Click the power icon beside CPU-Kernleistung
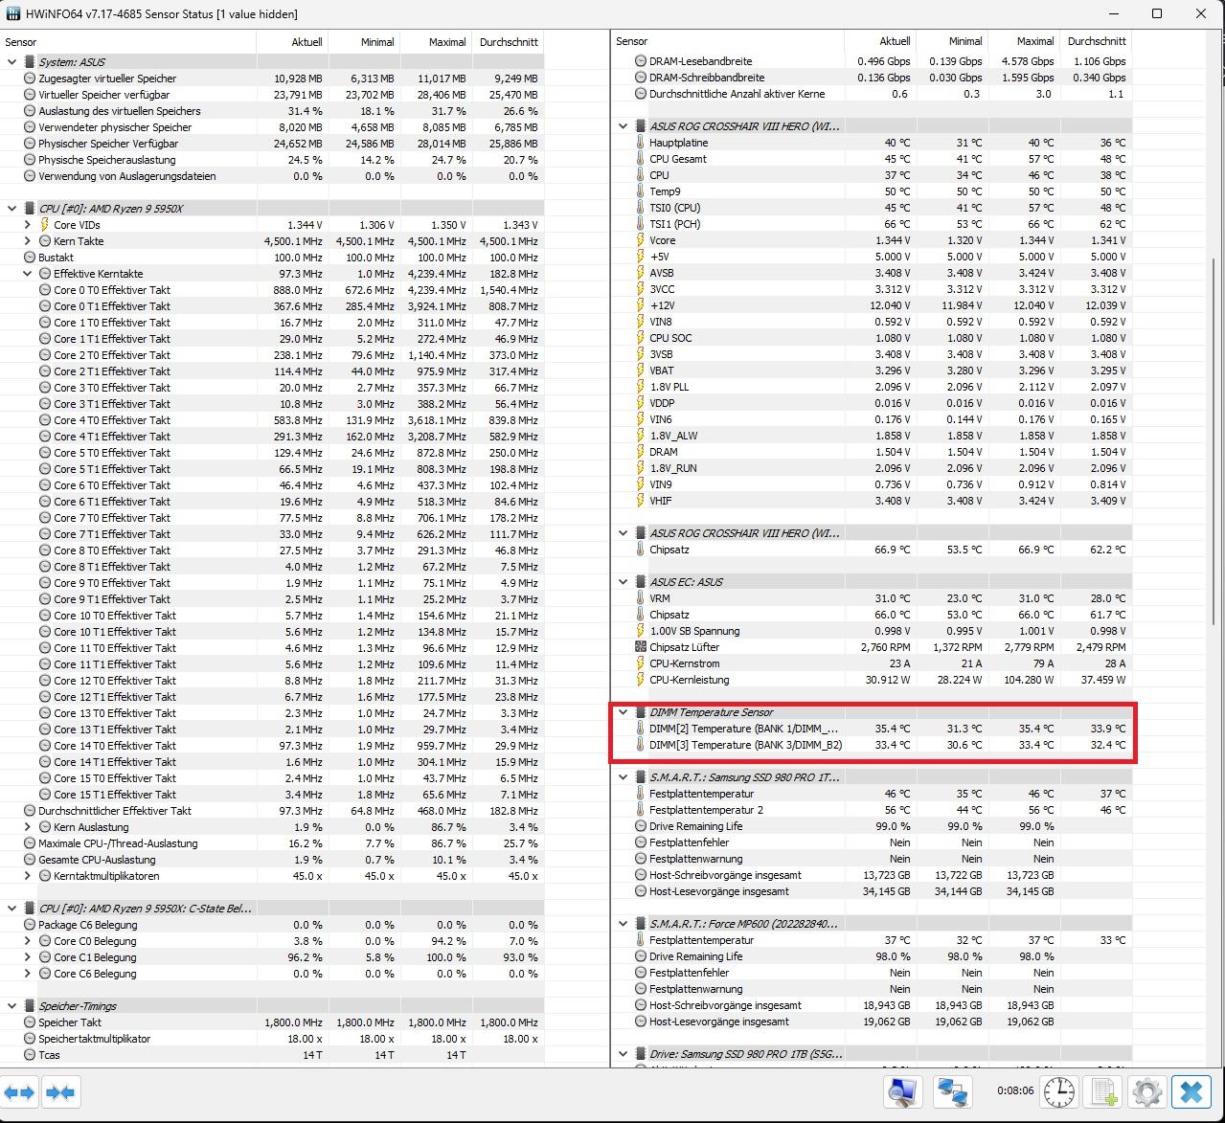1225x1123 pixels. pyautogui.click(x=641, y=680)
